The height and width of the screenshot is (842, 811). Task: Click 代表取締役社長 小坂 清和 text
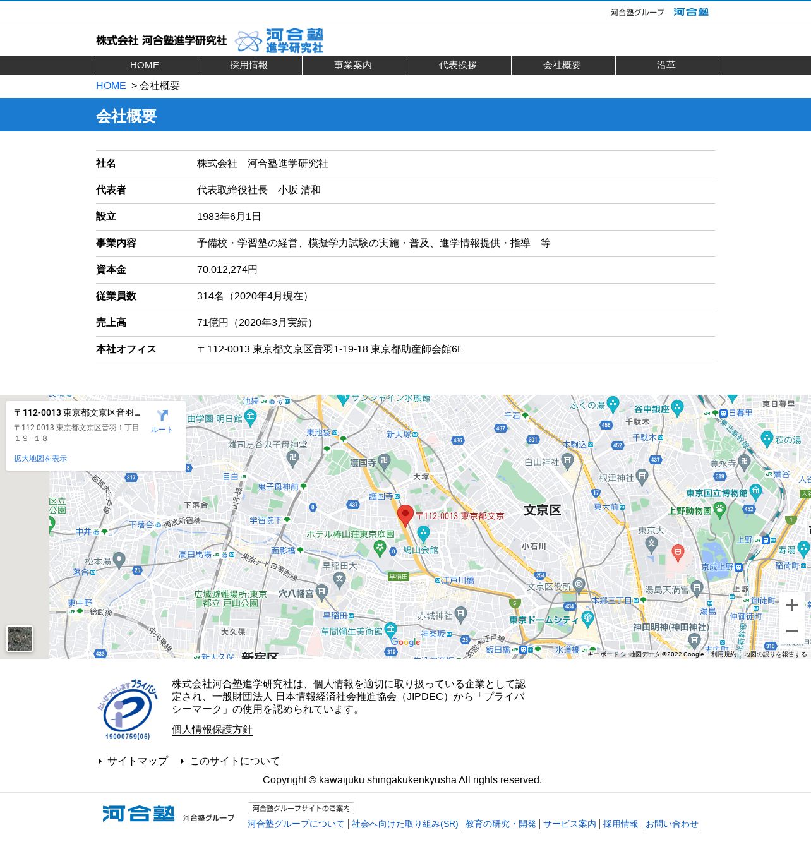[x=259, y=190]
